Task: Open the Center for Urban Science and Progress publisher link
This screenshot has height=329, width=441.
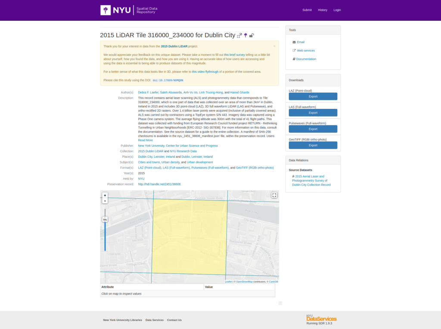Action: pyautogui.click(x=178, y=146)
